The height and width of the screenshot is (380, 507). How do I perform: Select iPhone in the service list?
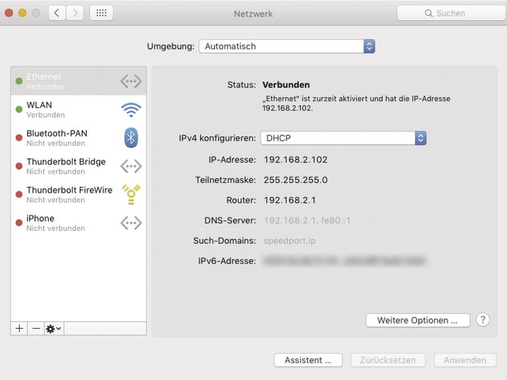tap(78, 223)
